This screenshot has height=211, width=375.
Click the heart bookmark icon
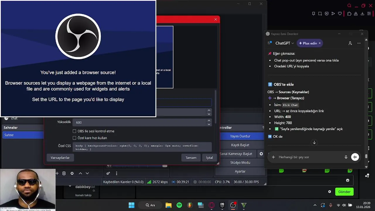pos(340,13)
